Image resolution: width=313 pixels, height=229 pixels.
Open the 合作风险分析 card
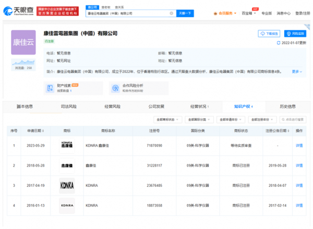(x=139, y=88)
